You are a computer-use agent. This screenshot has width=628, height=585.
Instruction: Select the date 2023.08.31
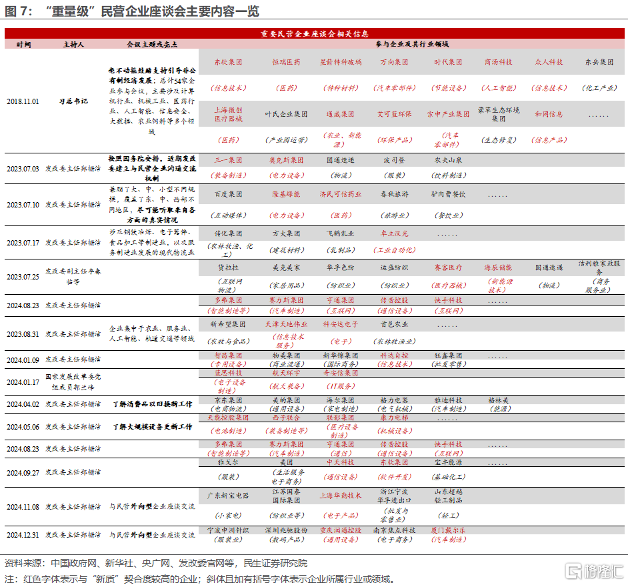pyautogui.click(x=23, y=334)
